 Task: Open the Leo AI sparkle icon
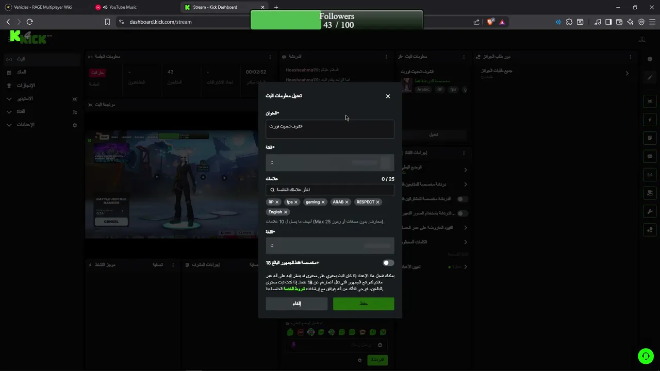(630, 22)
